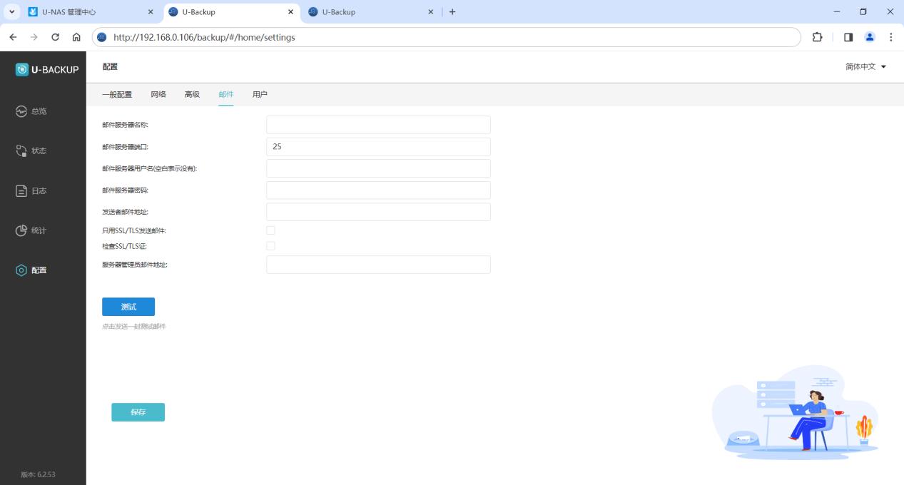Select the 配置 settings sidebar icon

click(x=22, y=270)
